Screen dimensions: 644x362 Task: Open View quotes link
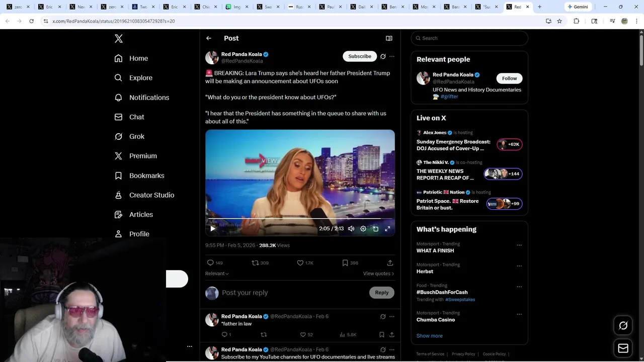[x=378, y=274]
